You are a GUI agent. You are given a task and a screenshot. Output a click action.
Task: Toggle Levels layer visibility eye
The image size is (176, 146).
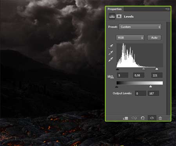click(152, 118)
